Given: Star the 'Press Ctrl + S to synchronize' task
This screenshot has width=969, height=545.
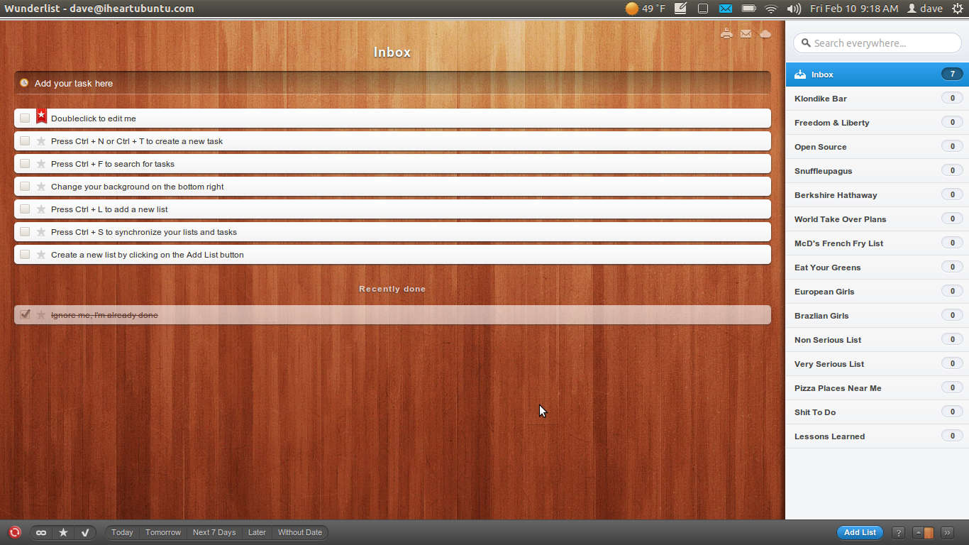Looking at the screenshot, I should point(41,232).
